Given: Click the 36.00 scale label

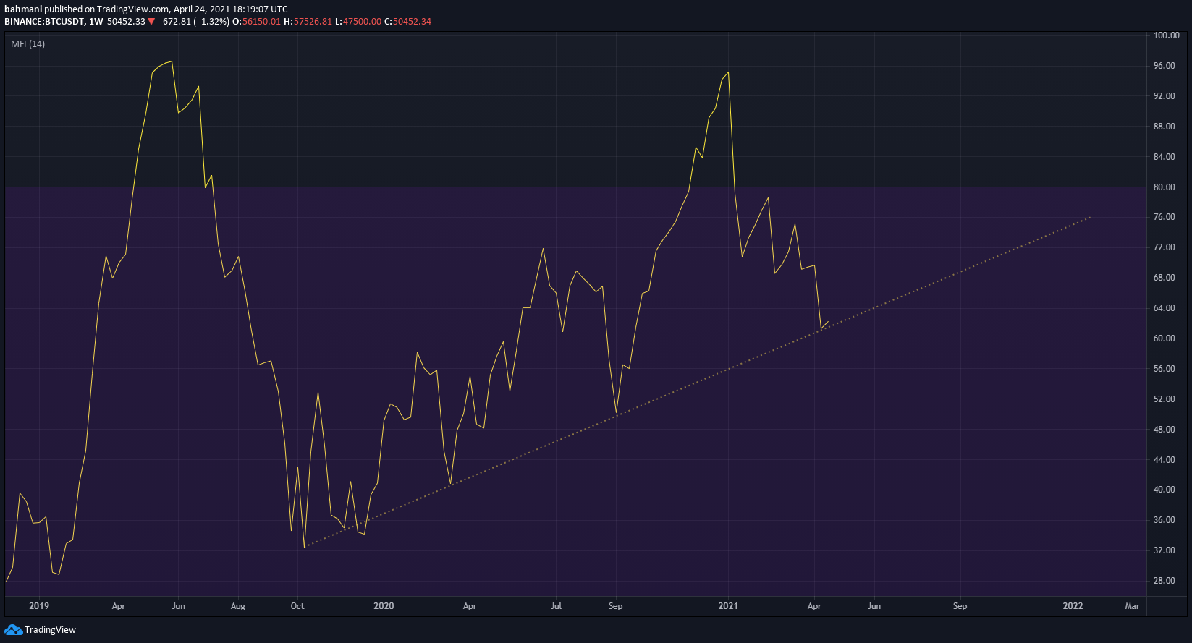Looking at the screenshot, I should (x=1164, y=520).
